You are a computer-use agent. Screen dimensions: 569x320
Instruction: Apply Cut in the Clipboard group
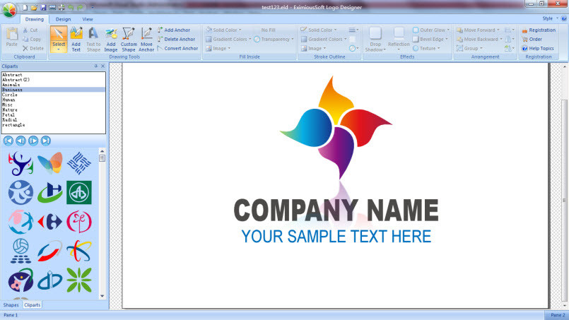tap(30, 30)
